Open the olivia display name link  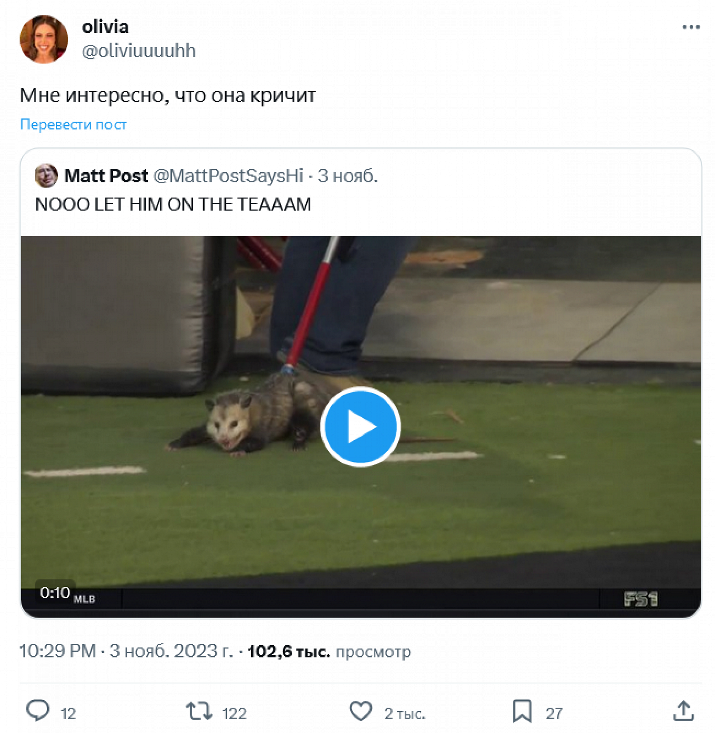tap(105, 27)
